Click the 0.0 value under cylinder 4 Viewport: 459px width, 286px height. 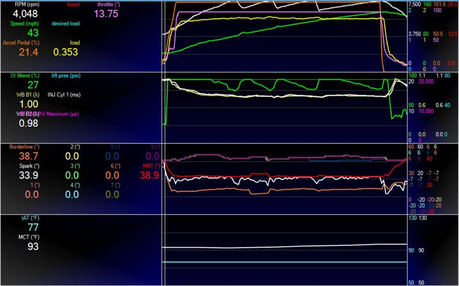(x=72, y=194)
